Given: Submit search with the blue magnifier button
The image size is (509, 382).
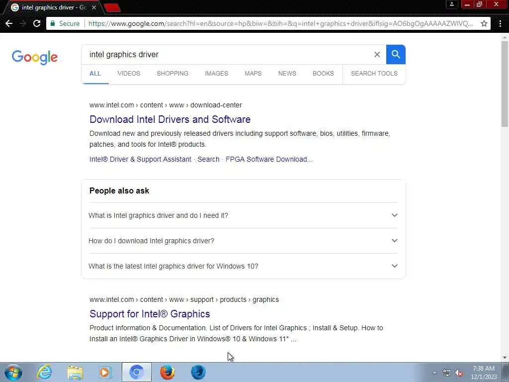Looking at the screenshot, I should [396, 55].
